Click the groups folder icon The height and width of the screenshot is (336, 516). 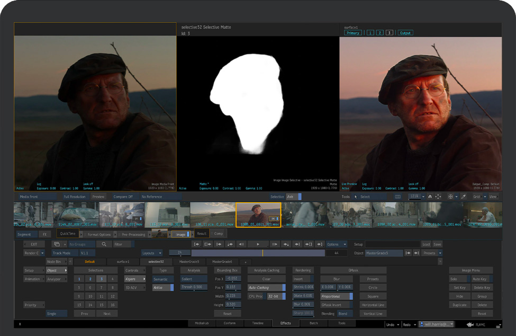click(x=57, y=244)
